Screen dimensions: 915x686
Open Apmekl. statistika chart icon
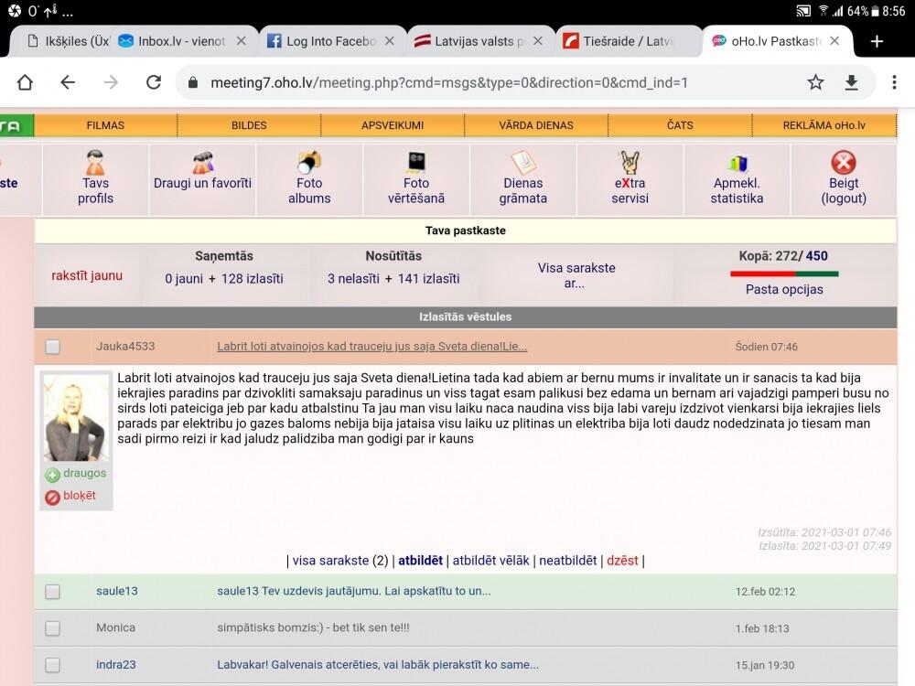coord(737,164)
